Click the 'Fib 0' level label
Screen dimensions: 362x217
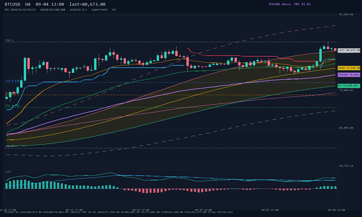click(x=10, y=146)
